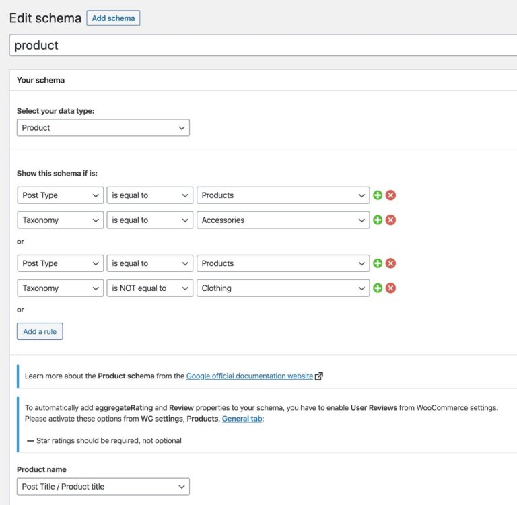Open the Product name Post Title dropdown

103,487
